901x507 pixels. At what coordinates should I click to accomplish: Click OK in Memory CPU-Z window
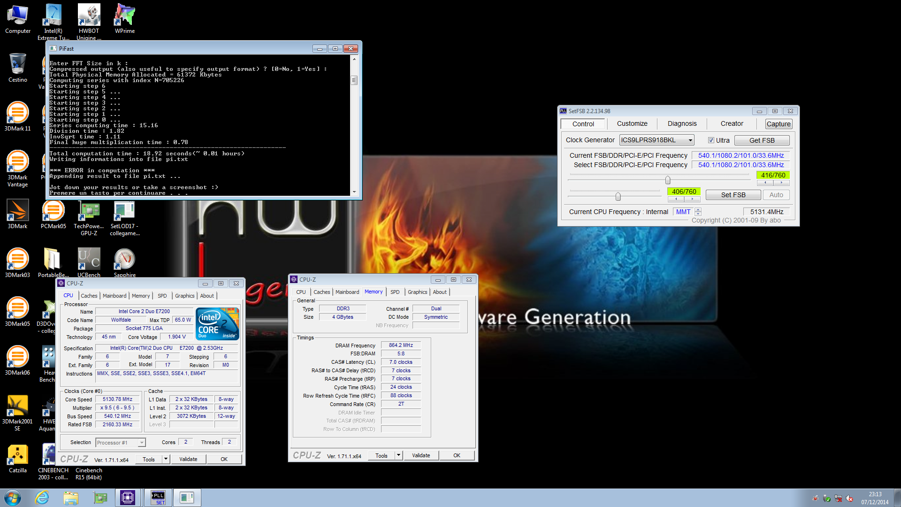coord(457,455)
